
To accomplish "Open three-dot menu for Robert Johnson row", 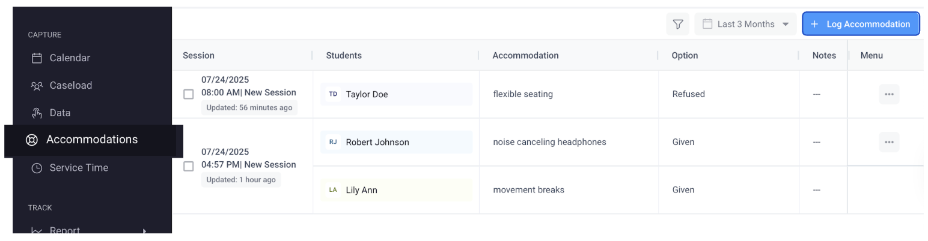I will 889,142.
